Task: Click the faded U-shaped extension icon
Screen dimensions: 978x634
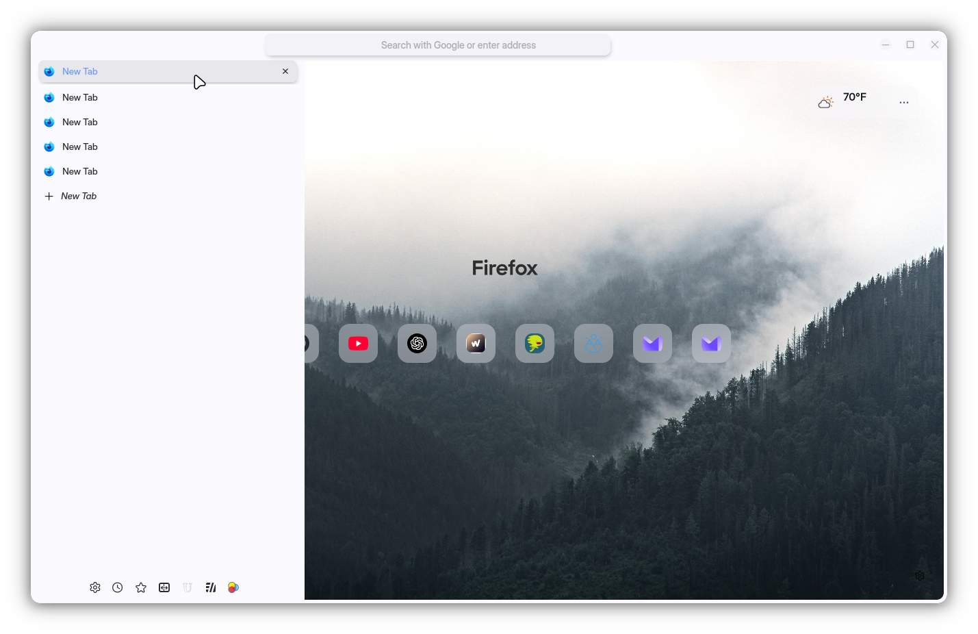Action: coord(188,587)
